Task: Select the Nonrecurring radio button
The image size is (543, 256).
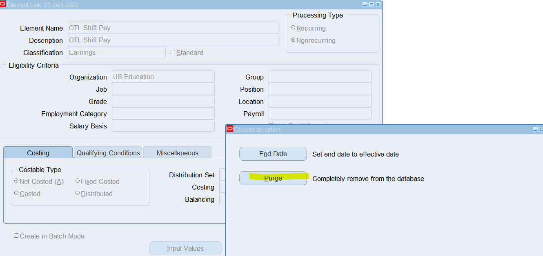Action: (x=293, y=40)
